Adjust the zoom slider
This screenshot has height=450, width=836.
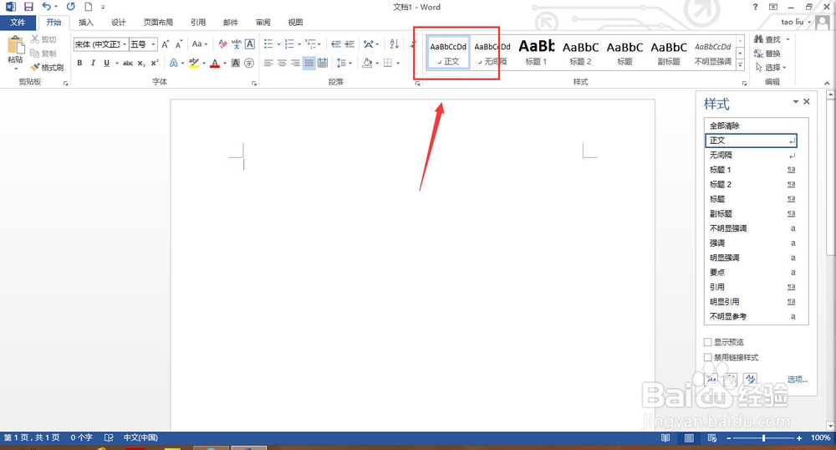[763, 437]
